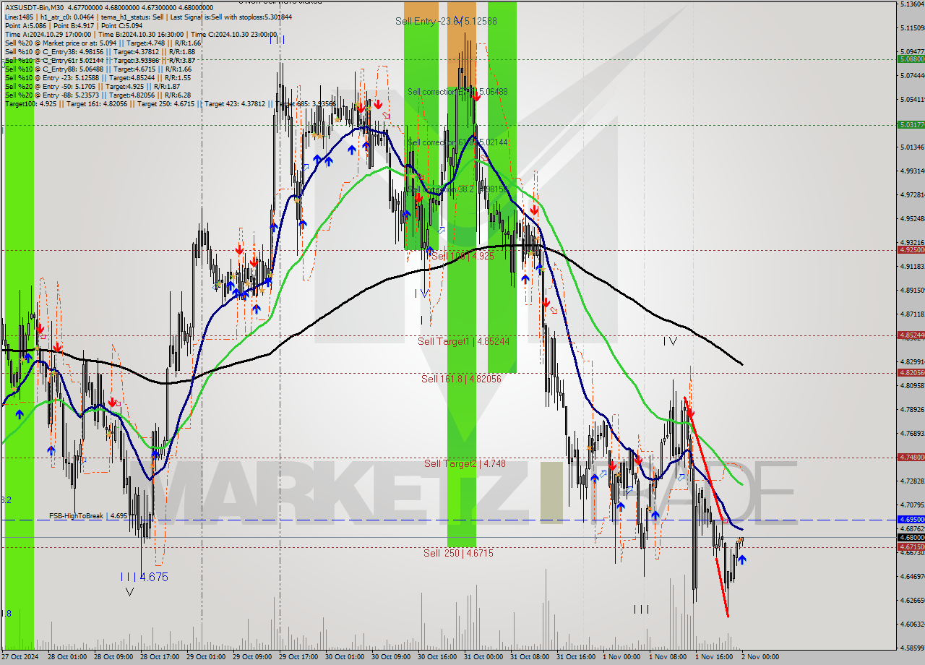This screenshot has width=925, height=665.
Task: Click the 'Sell correction 38.2 | 4.98156' label
Action: (457, 189)
